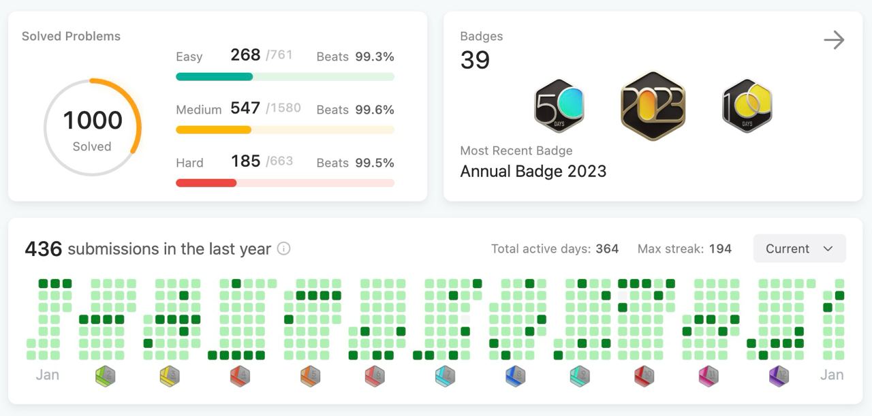The width and height of the screenshot is (872, 416).
Task: Select the 2023 annual badge icon
Action: (653, 106)
